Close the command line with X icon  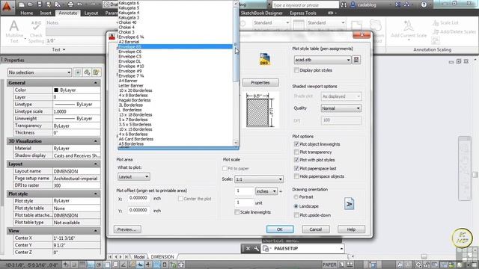(x=248, y=249)
